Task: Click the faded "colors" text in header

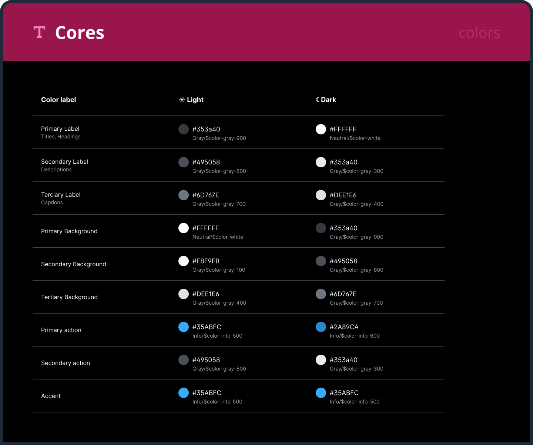Action: [x=479, y=33]
